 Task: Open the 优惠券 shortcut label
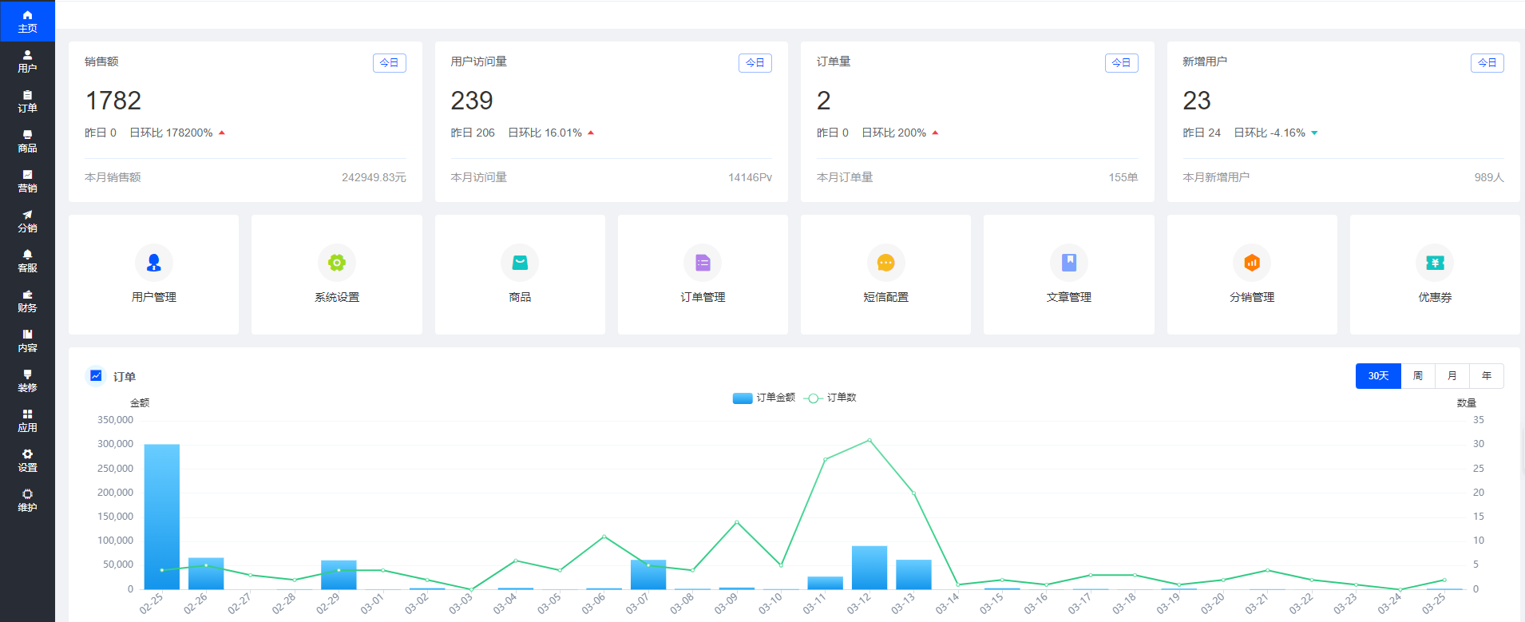[1435, 297]
